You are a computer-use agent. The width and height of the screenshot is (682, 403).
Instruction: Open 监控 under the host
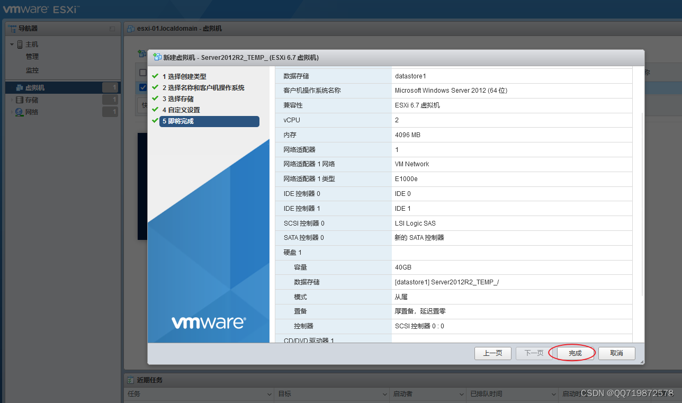[x=32, y=70]
